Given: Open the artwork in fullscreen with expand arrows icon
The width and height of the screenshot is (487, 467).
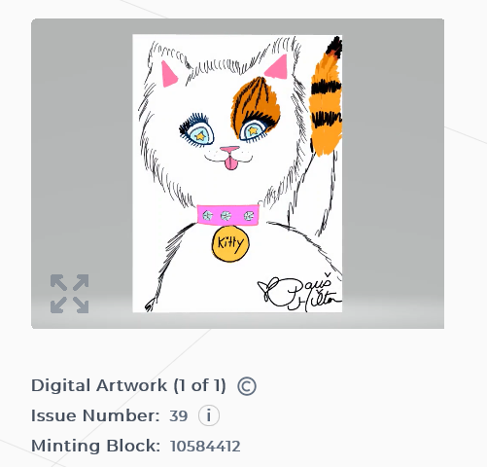Looking at the screenshot, I should pos(70,294).
